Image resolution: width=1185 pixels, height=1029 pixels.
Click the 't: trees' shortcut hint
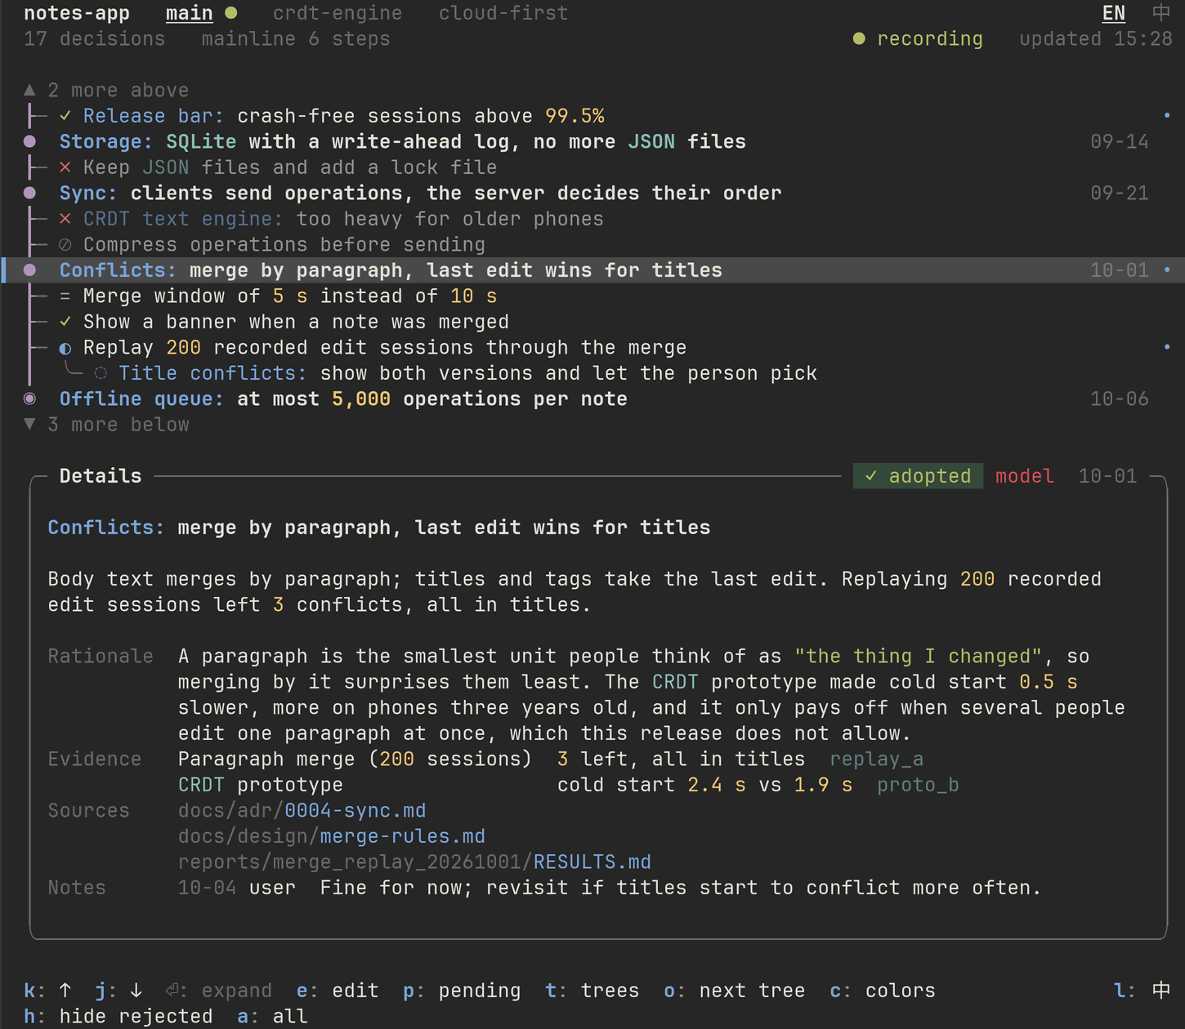point(604,991)
